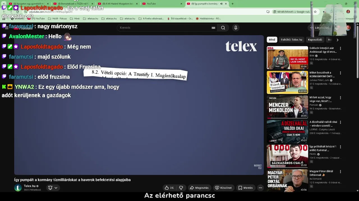Open YouTube hamburger guide menu
Screen dimensions: 359x201
pyautogui.click(x=7, y=28)
